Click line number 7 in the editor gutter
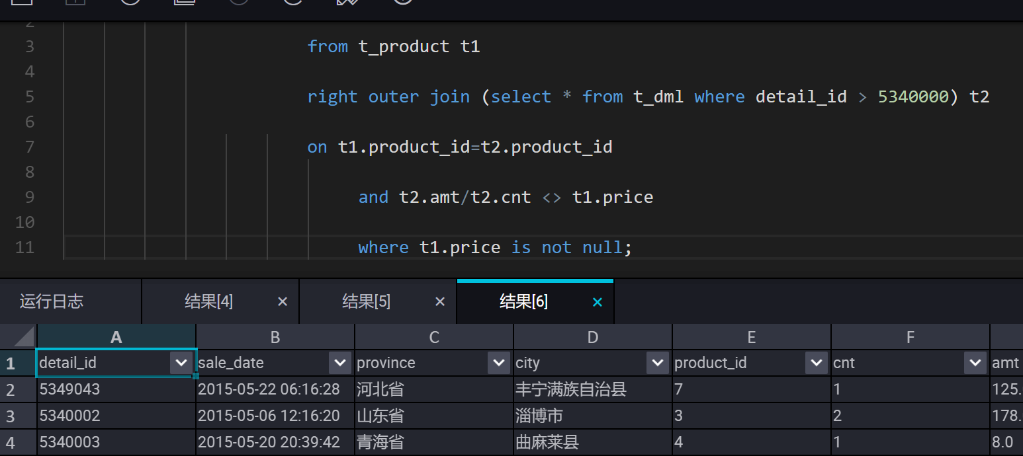 pos(29,147)
